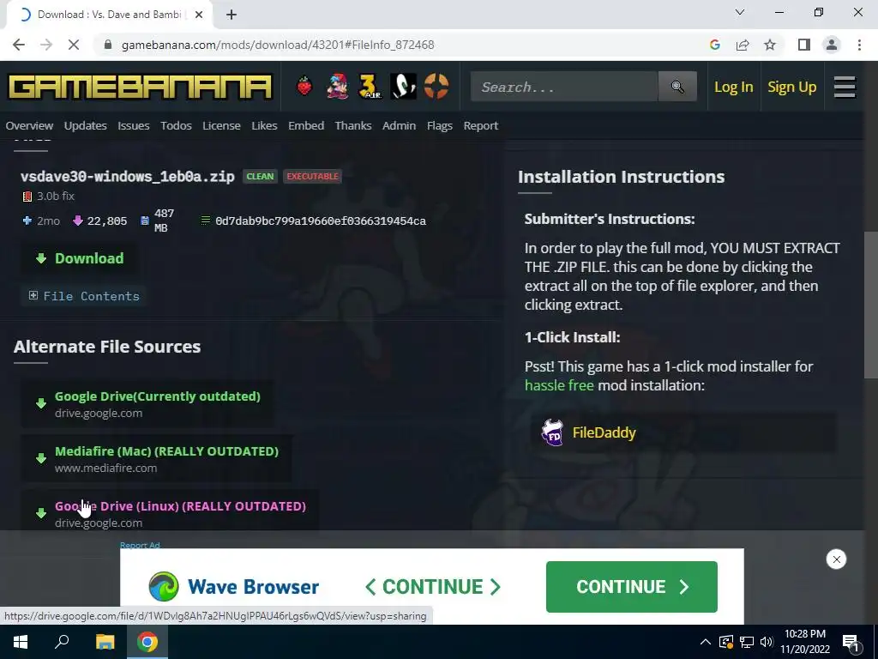Click the green CONTINUE ad button
878x659 pixels.
(x=632, y=587)
